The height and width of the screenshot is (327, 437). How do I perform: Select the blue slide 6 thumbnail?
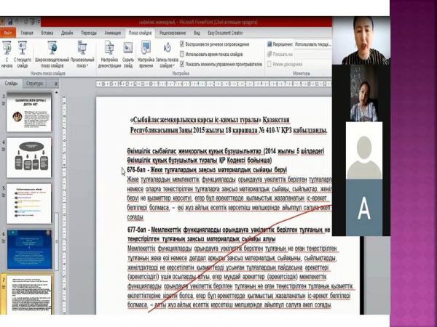point(28,247)
